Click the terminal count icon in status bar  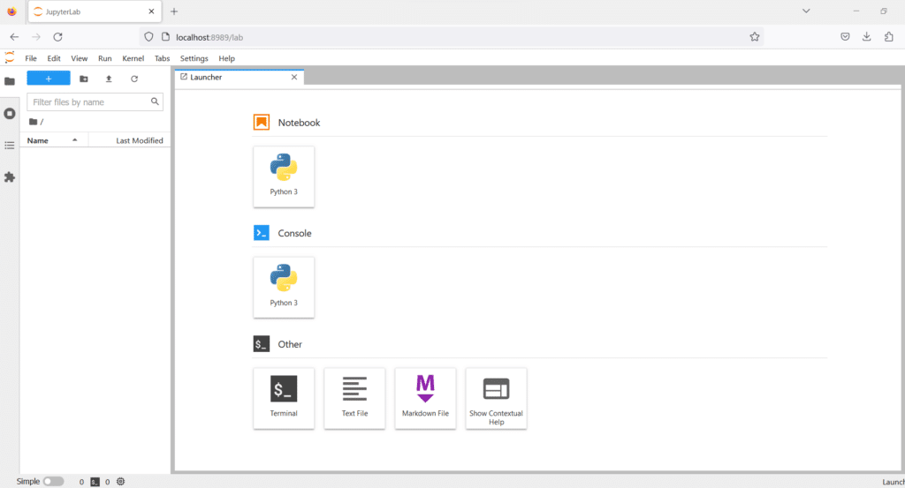95,482
